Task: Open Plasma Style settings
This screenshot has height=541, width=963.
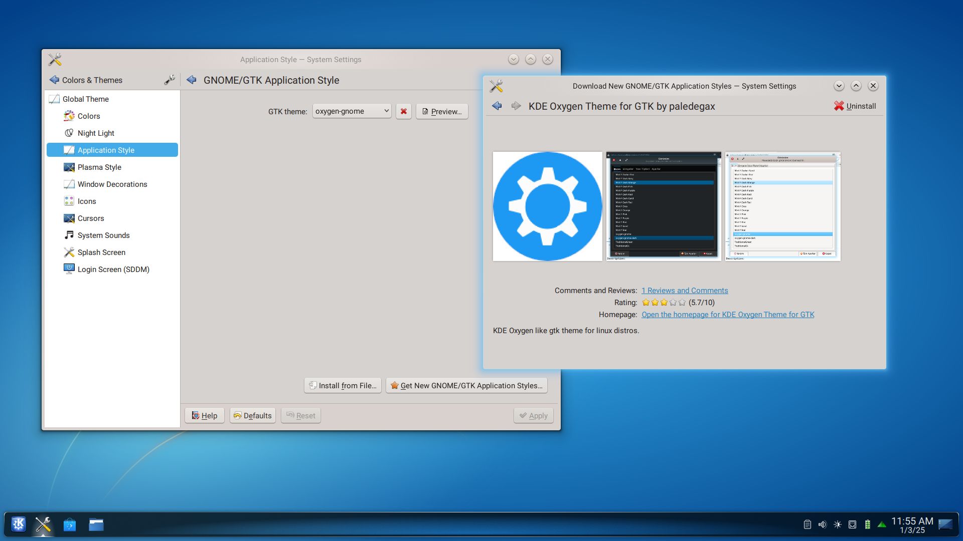Action: coord(99,167)
